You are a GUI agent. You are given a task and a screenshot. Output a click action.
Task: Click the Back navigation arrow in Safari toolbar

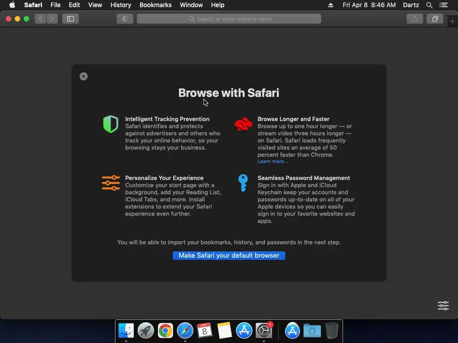41,19
